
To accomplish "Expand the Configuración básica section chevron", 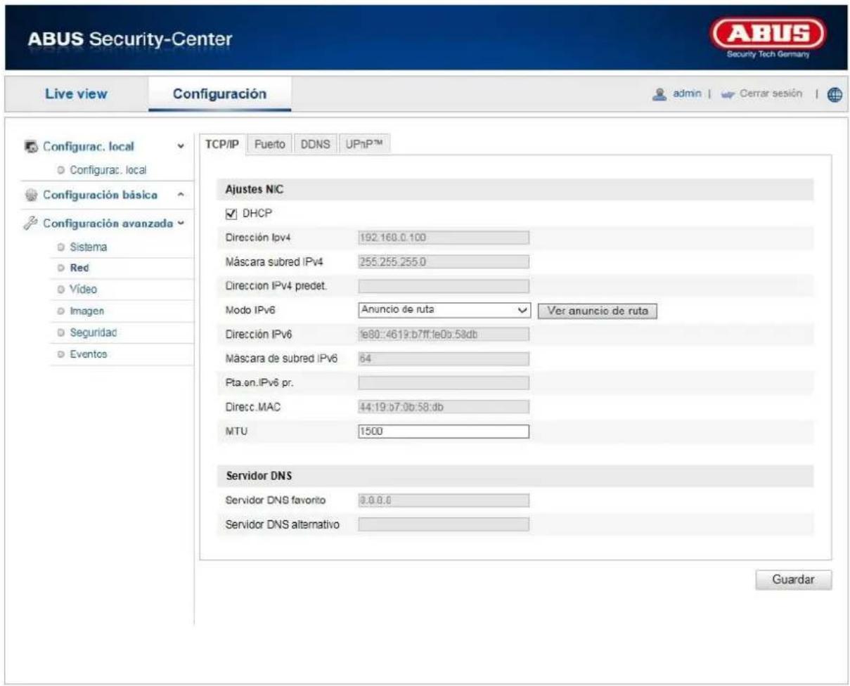I will tap(181, 194).
